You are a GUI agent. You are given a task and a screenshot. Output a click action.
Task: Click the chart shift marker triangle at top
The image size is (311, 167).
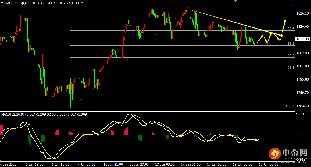(236, 1)
